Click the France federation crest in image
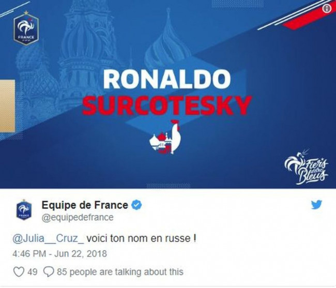The image size is (336, 288). [26, 28]
